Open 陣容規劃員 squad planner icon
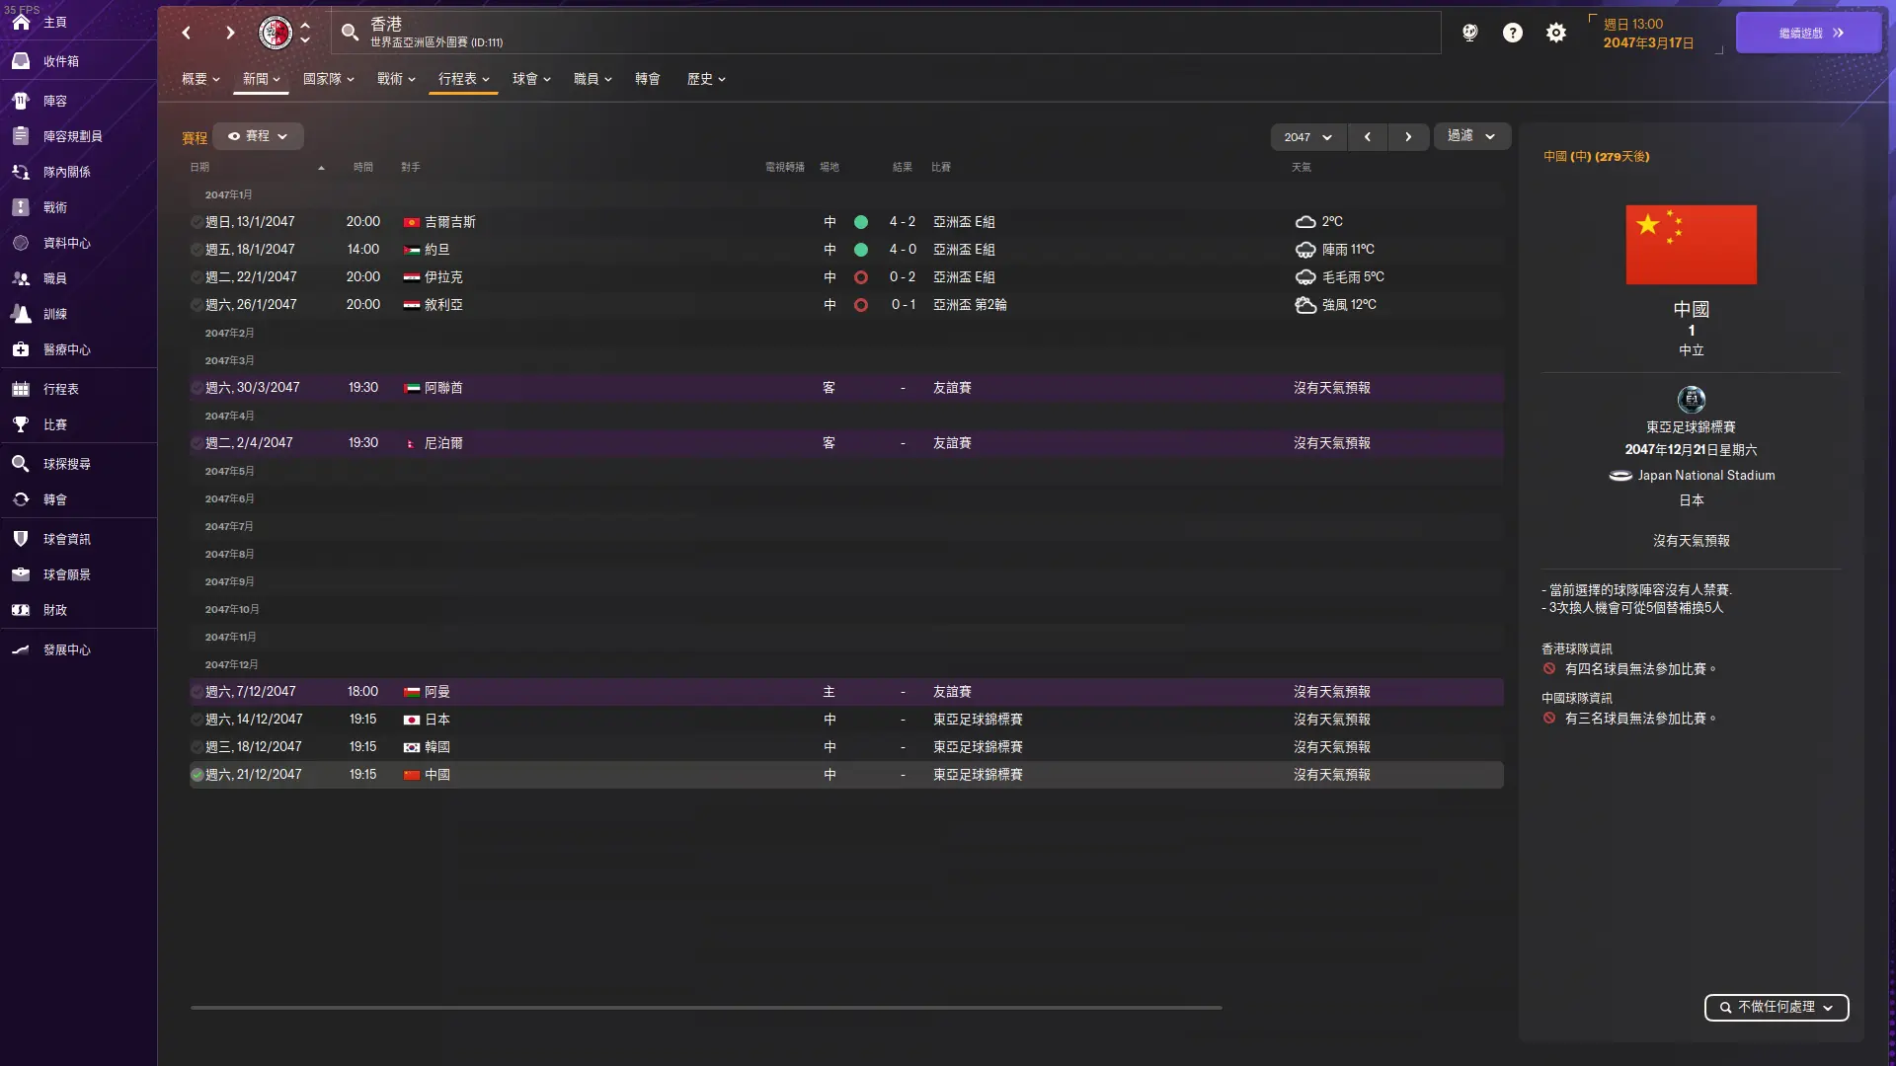 [x=21, y=136]
